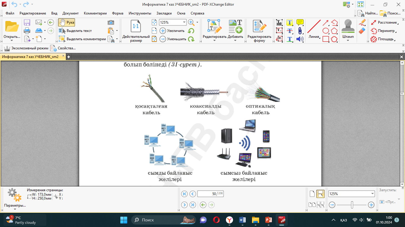Expand the Parameters options dropdown
Viewport: 405px width, 227px height.
[15, 209]
